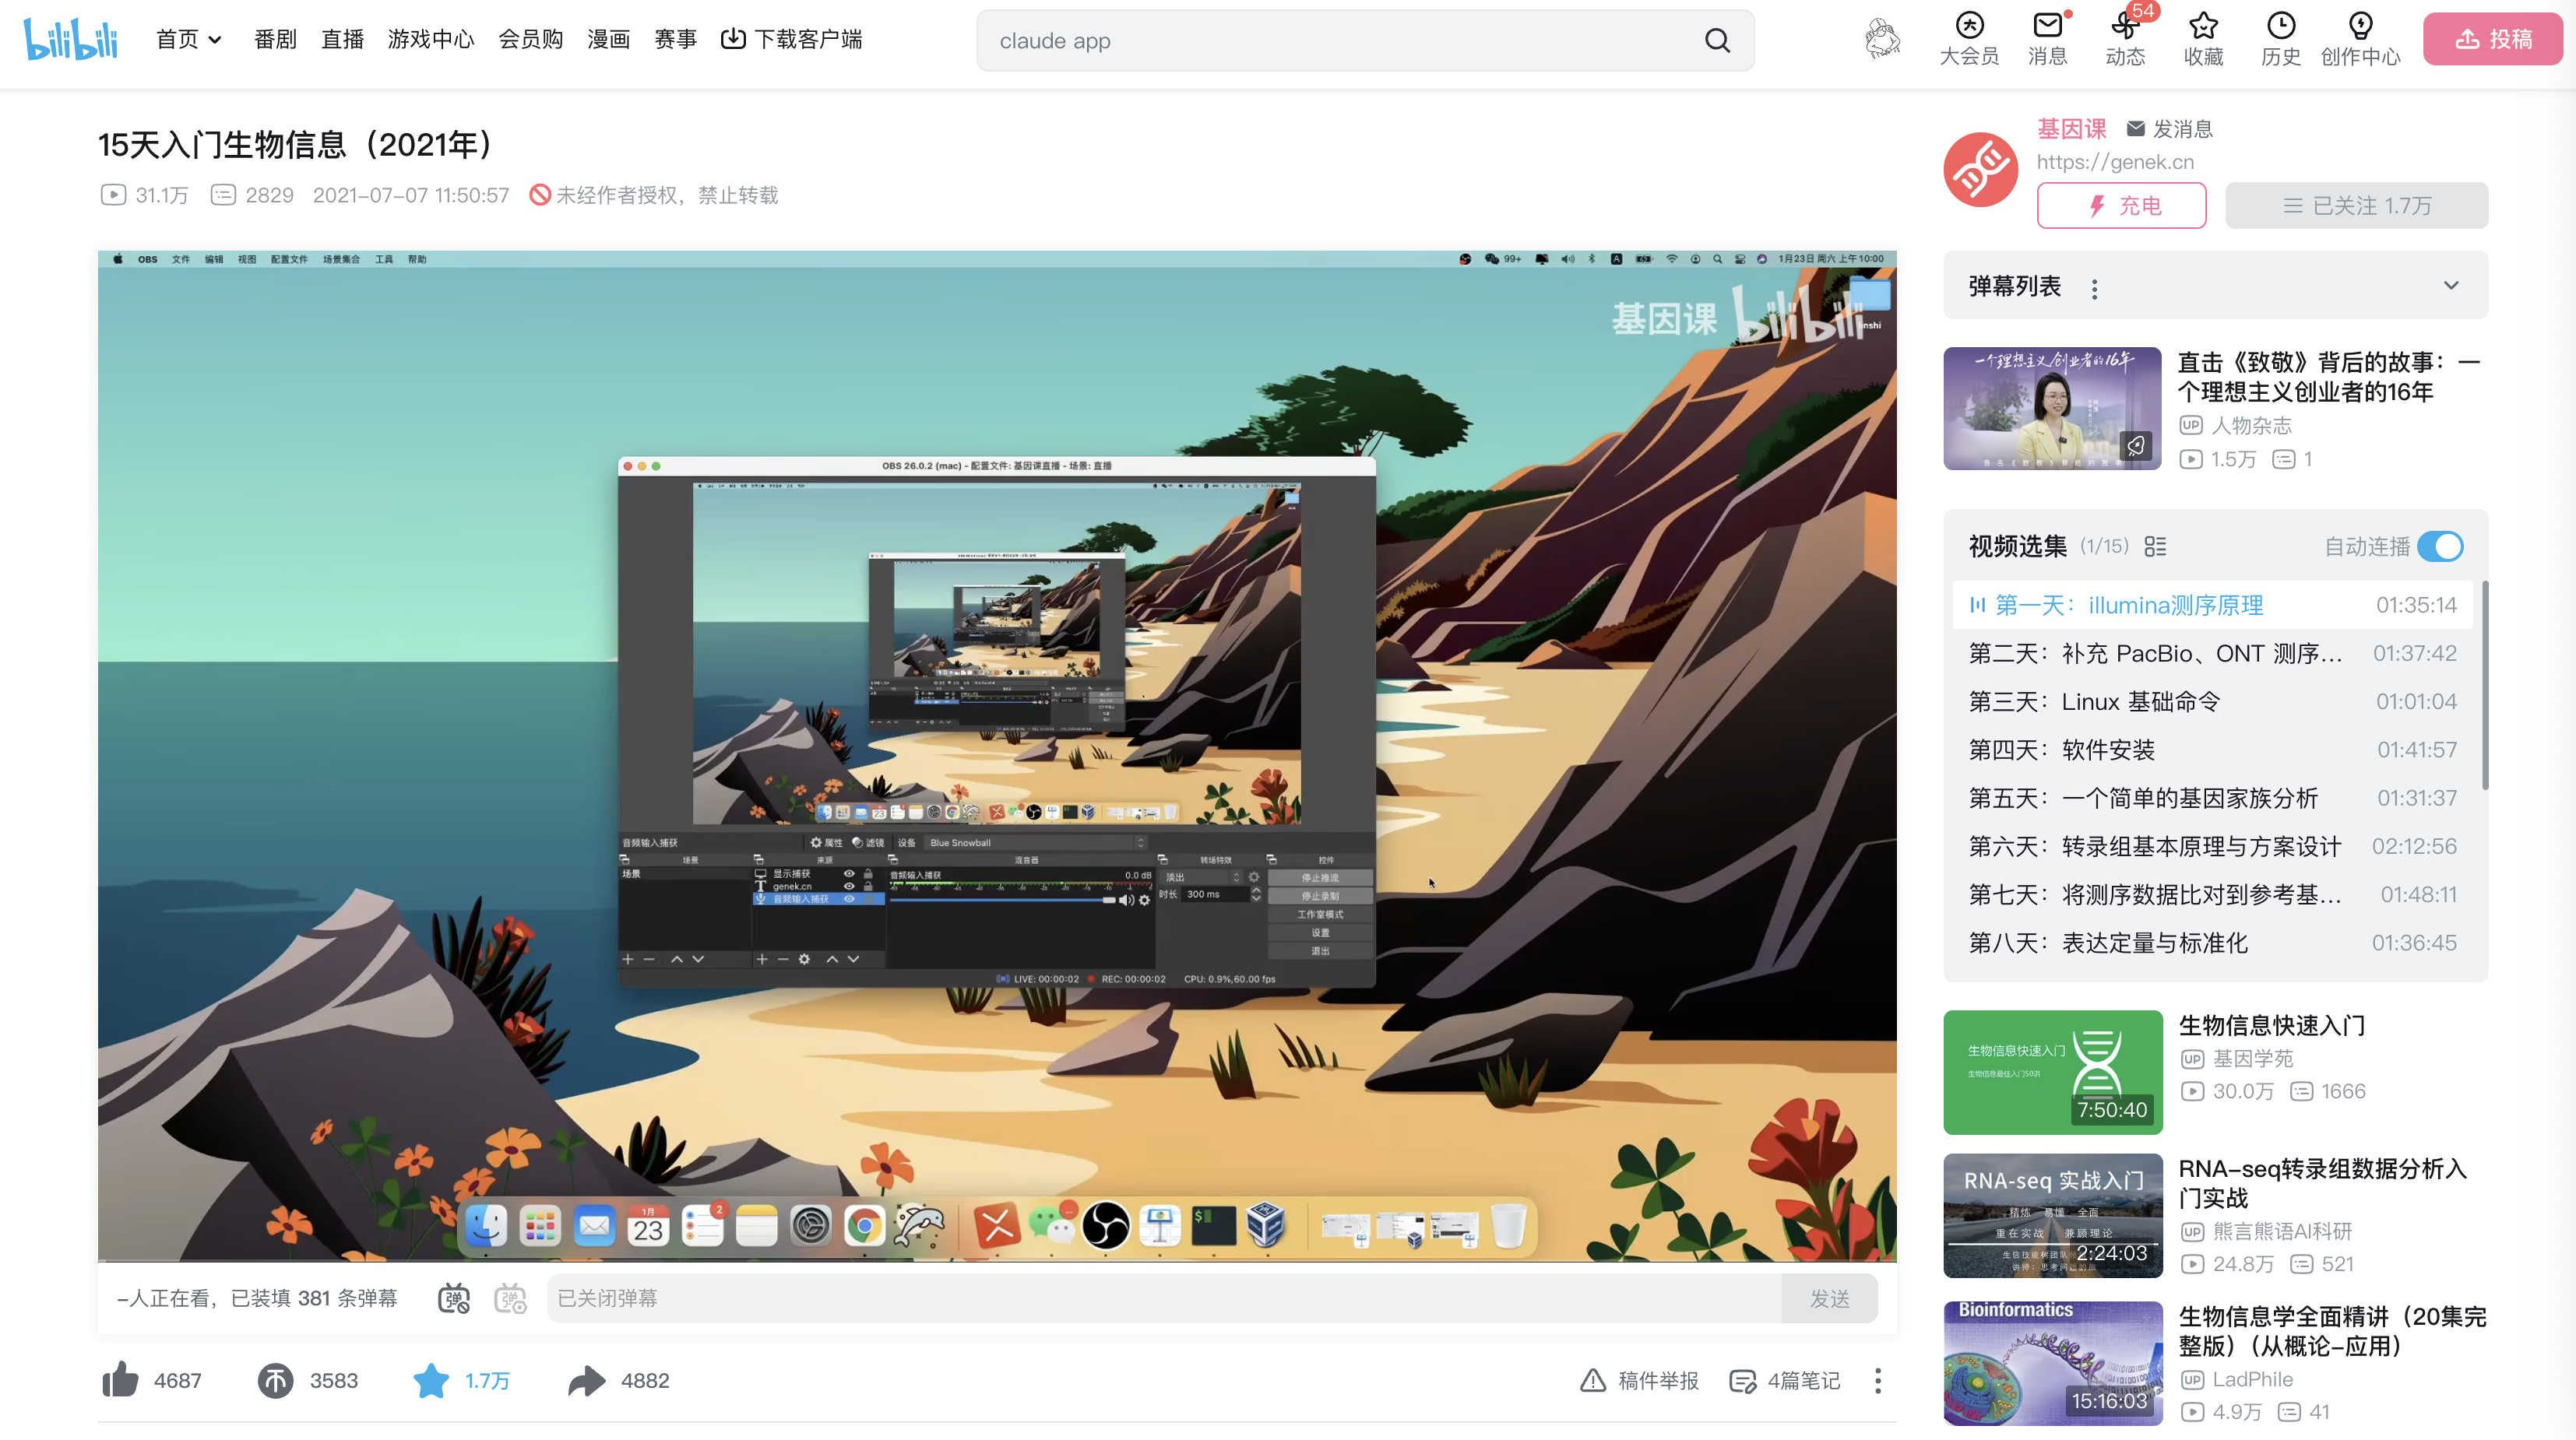The height and width of the screenshot is (1440, 2576).
Task: Open the 首页 dropdown menu
Action: (x=188, y=39)
